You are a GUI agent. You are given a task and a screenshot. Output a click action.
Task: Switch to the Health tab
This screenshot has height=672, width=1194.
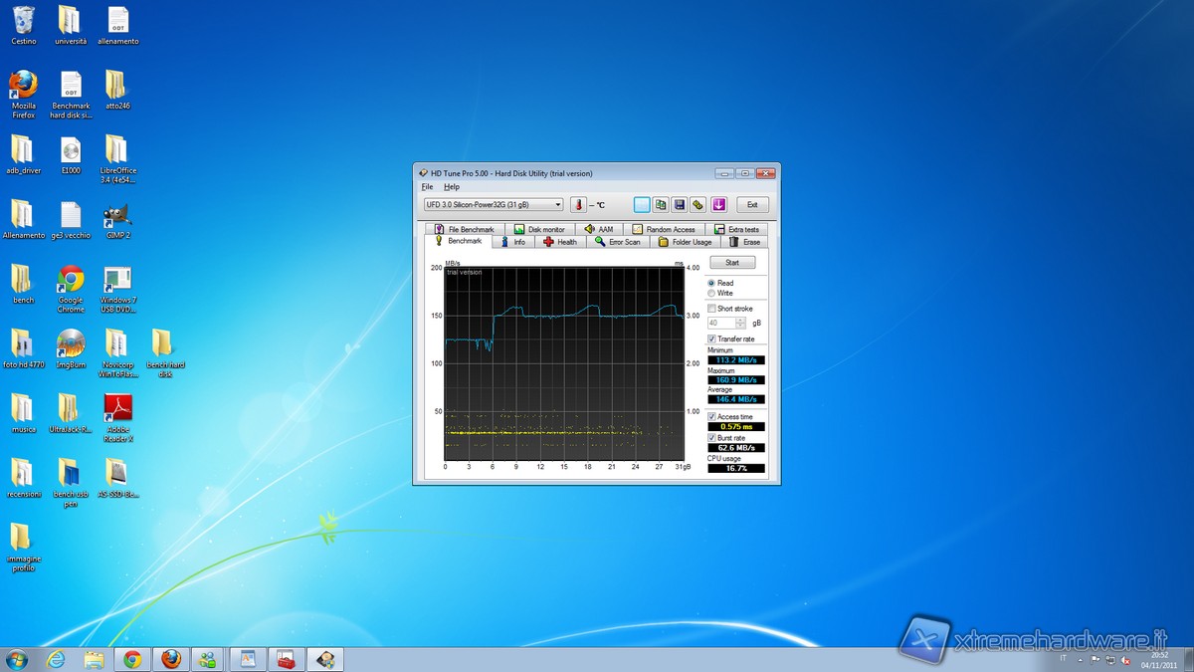point(560,242)
